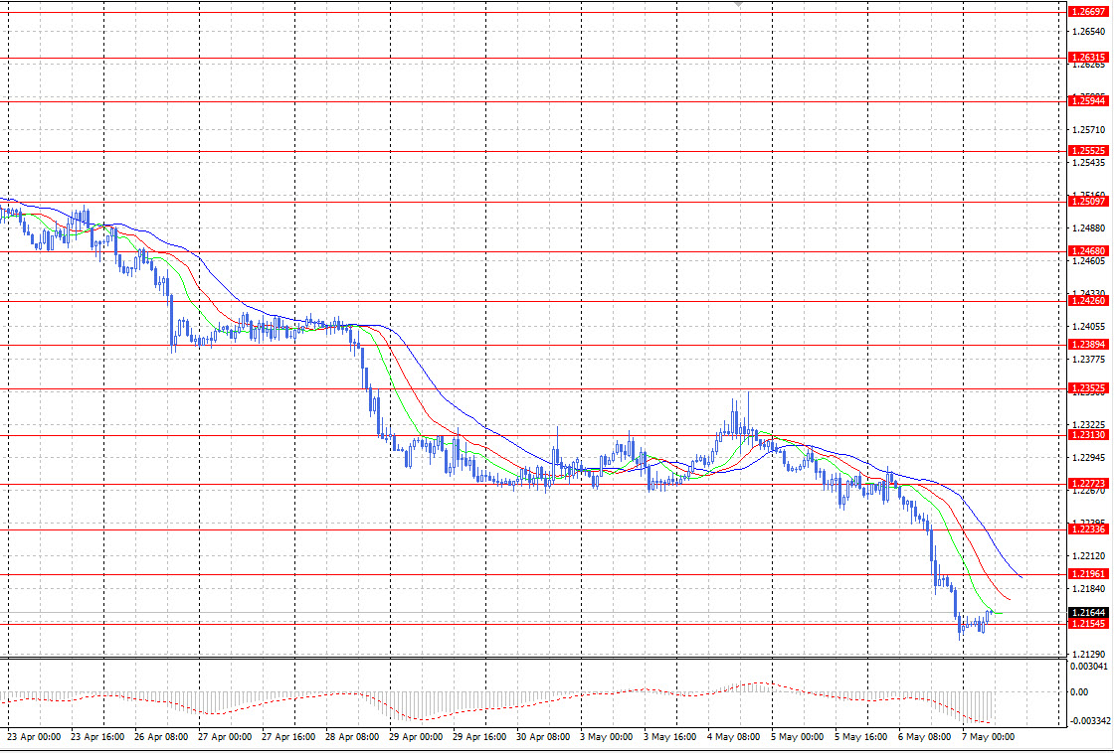The height and width of the screenshot is (753, 1114).
Task: Click the 1.25435 price axis value
Action: click(x=1088, y=163)
